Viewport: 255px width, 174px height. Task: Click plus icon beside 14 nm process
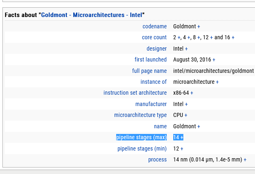[245, 160]
